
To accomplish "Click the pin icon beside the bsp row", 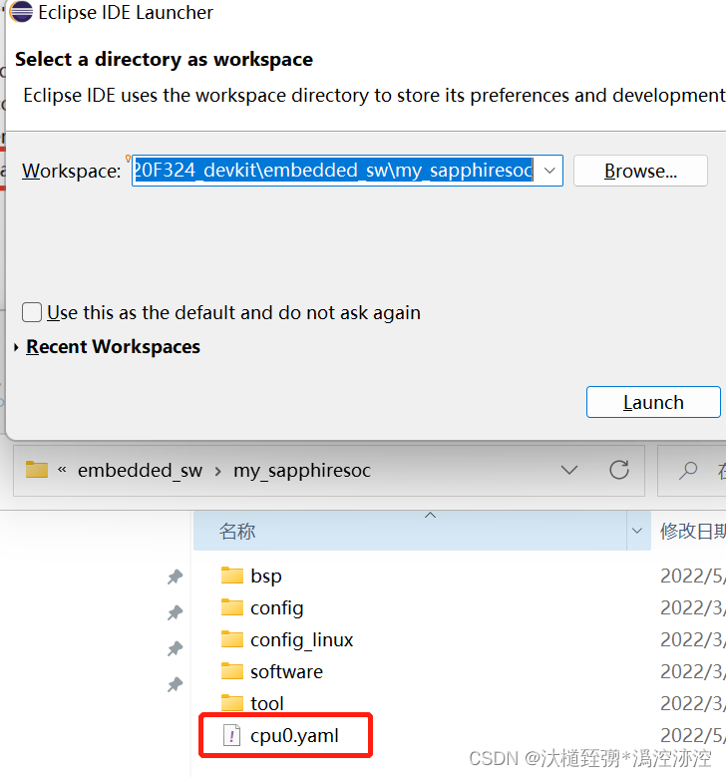I will coord(175,577).
